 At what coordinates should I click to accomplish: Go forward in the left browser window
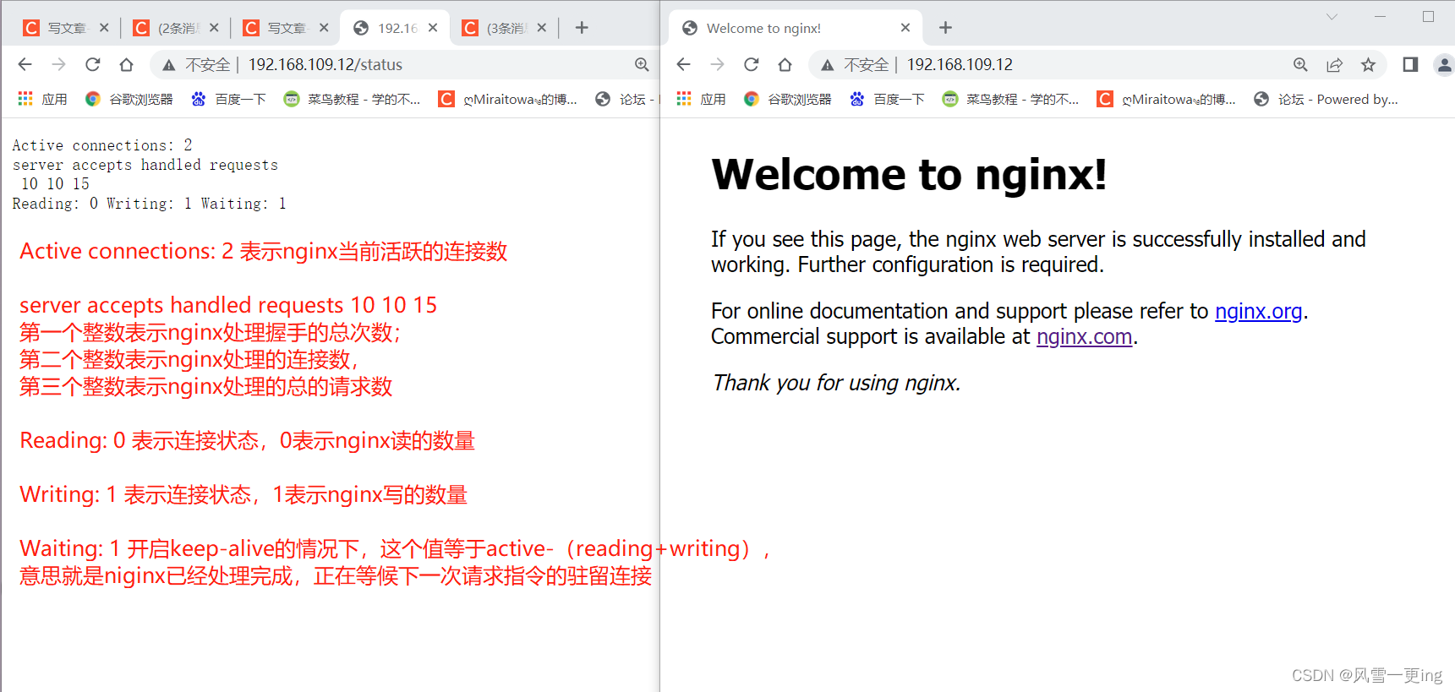[58, 64]
